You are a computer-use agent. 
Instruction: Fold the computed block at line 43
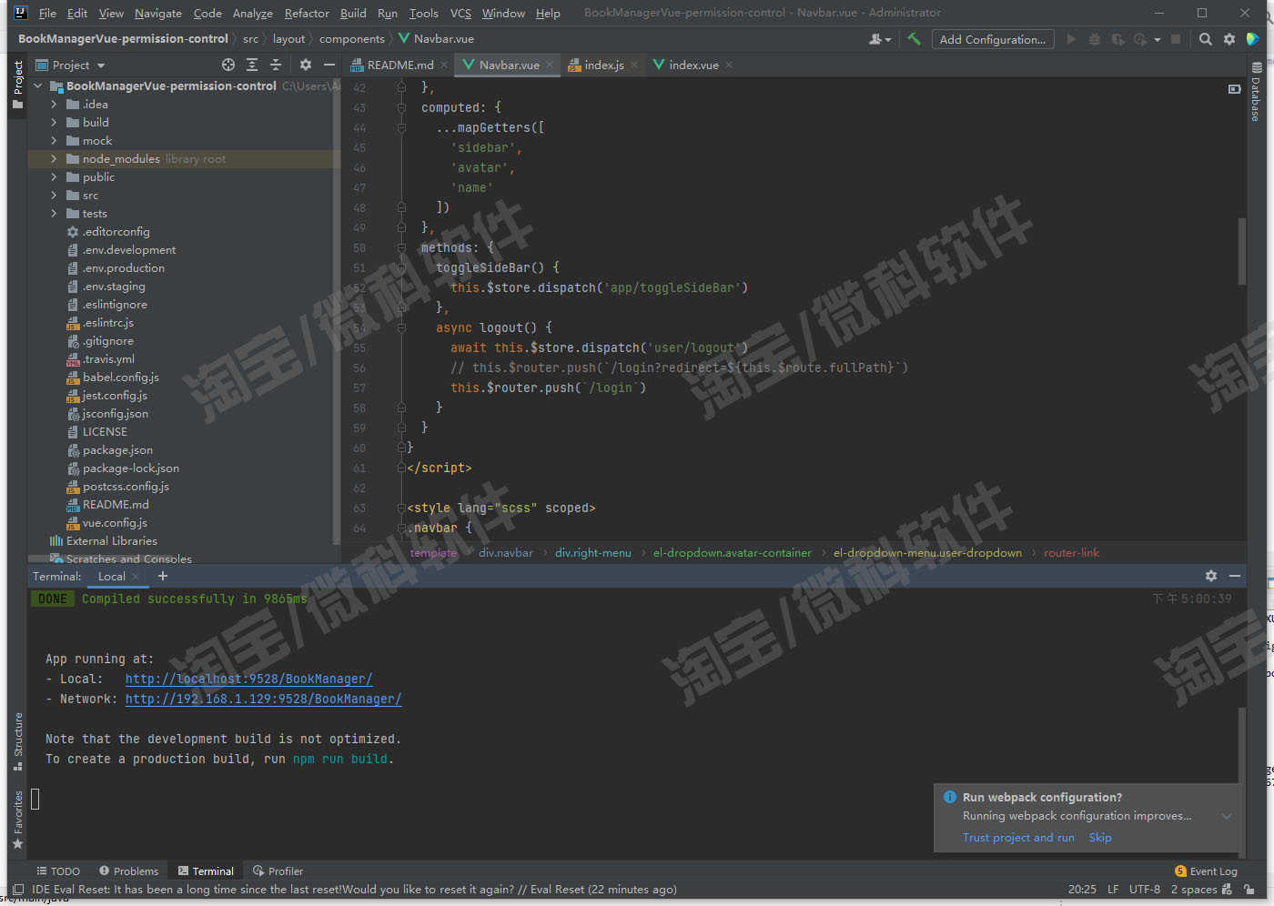coord(401,107)
